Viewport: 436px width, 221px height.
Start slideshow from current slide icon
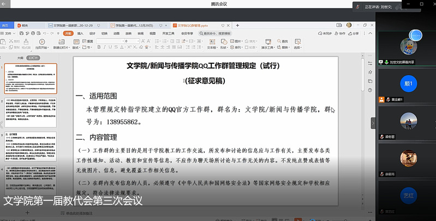coord(42,42)
